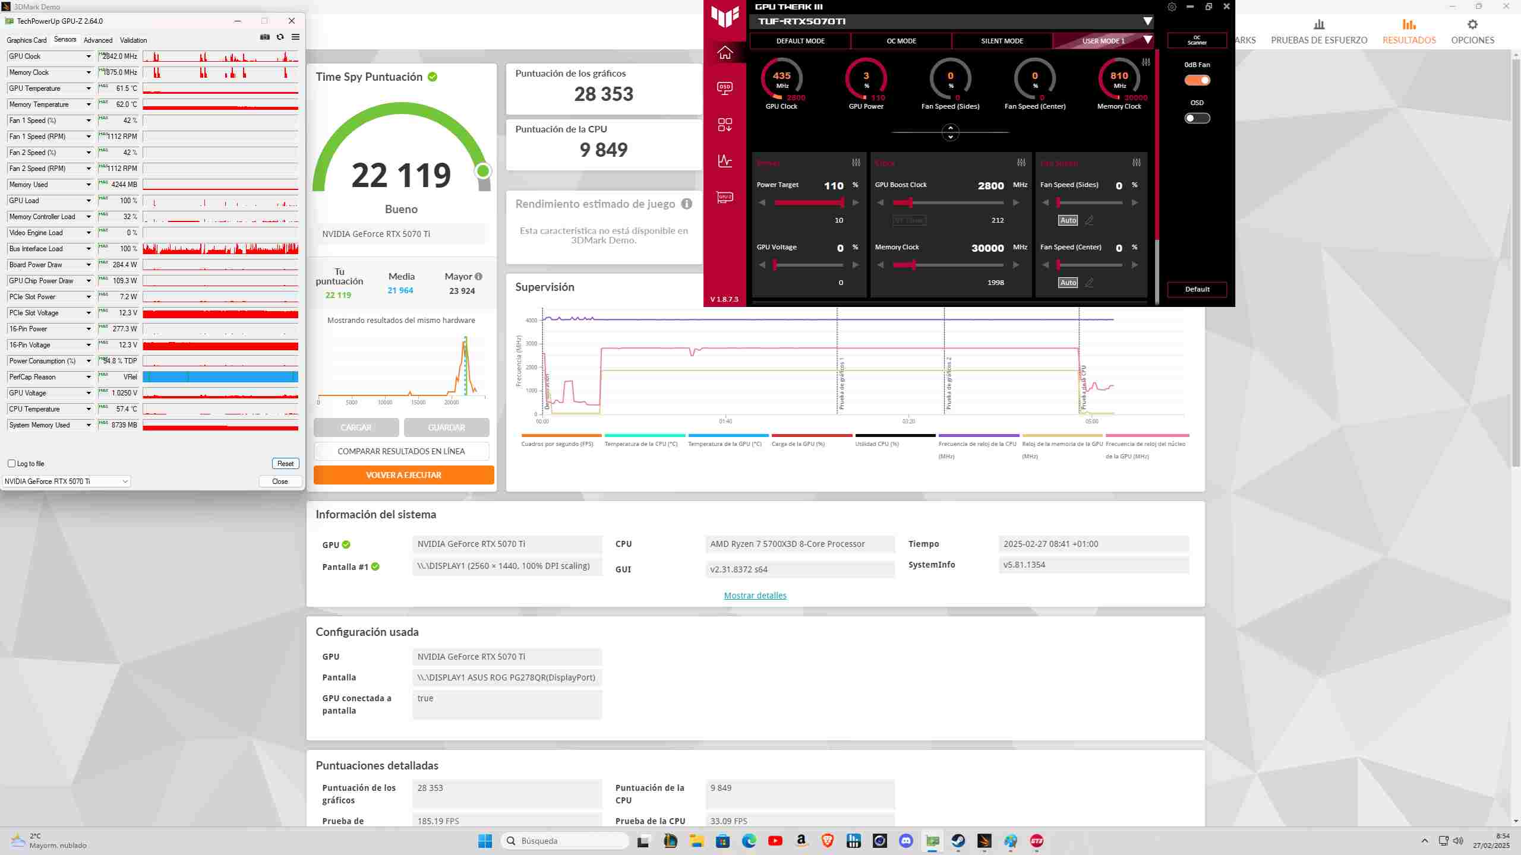
Task: Take GPU-Z screenshot with camera icon
Action: pyautogui.click(x=265, y=37)
